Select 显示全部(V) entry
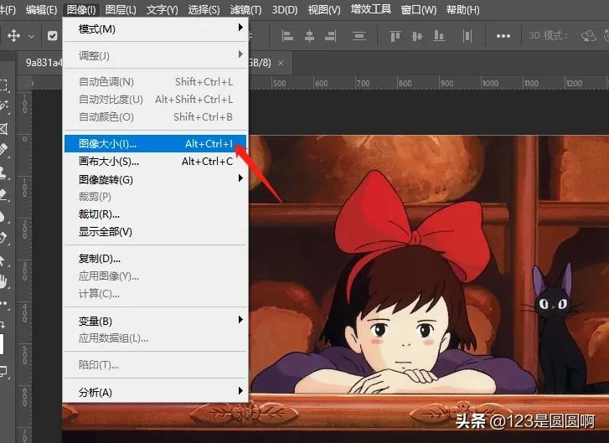609x443 pixels. [x=155, y=232]
